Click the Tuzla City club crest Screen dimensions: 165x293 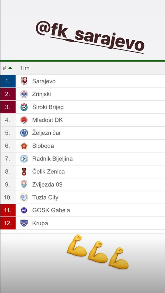[x=24, y=197]
